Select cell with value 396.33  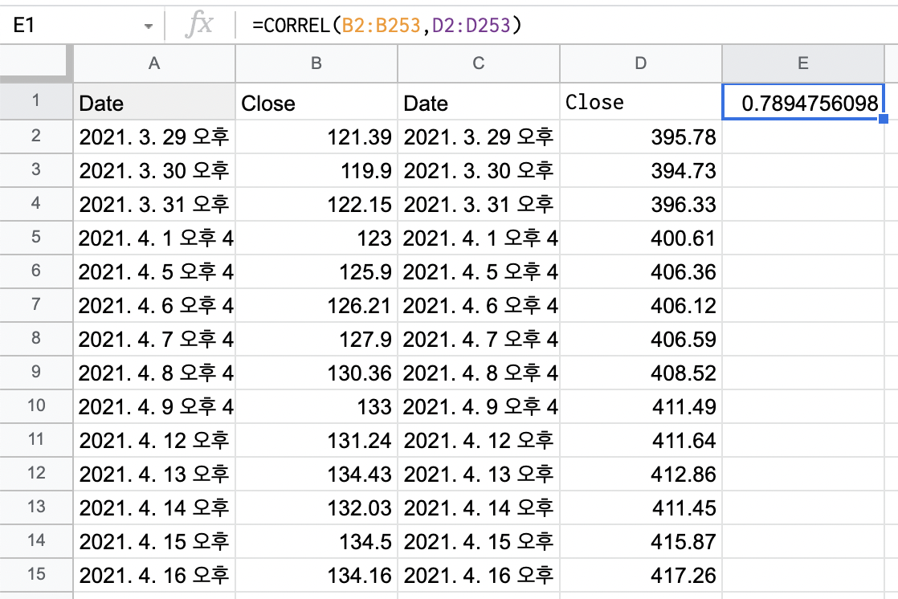(x=640, y=205)
